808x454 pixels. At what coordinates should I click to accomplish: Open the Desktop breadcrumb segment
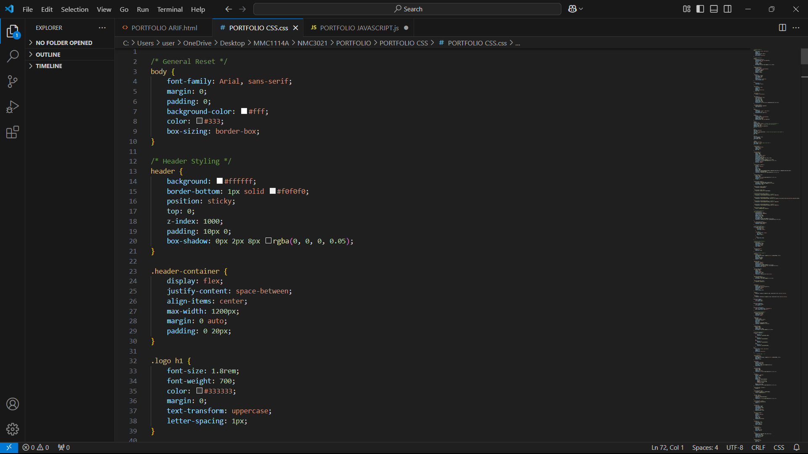coord(232,43)
